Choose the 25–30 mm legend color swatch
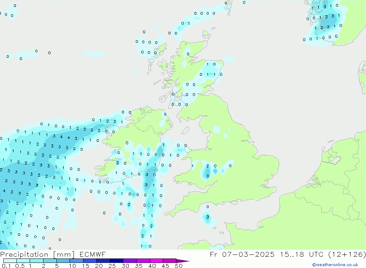The image size is (366, 268). point(116,261)
